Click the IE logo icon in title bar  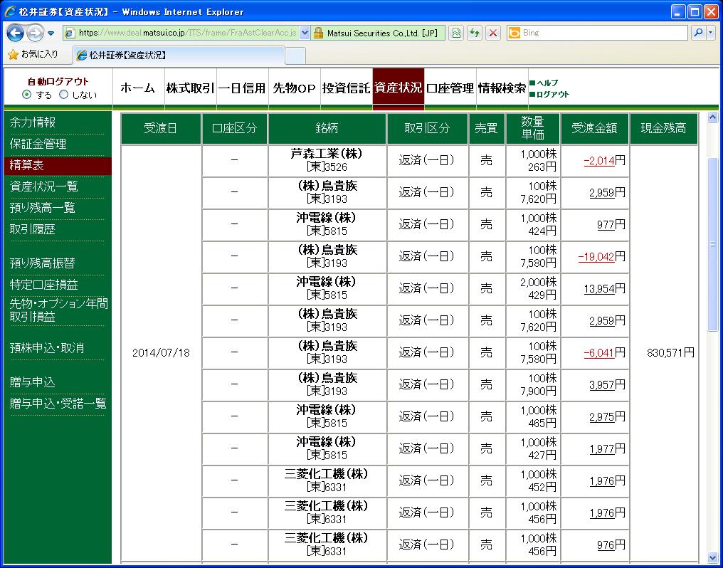pyautogui.click(x=10, y=11)
